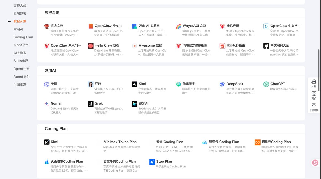The height and width of the screenshot is (179, 321).
Task: Select Agent支付 in the sidebar
Action: pyautogui.click(x=21, y=77)
